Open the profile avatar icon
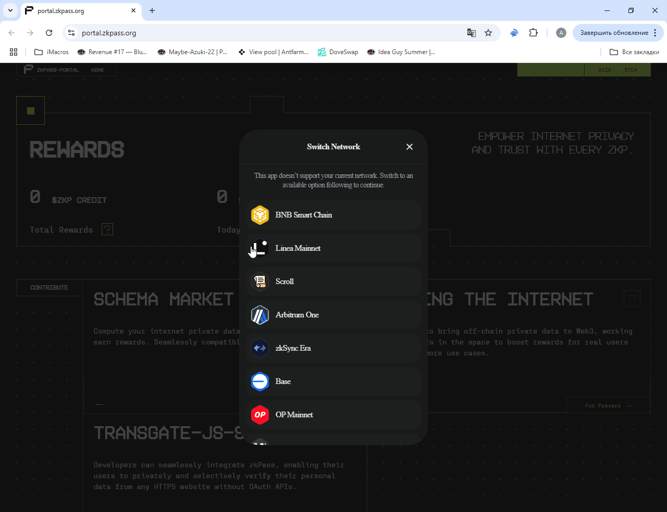The height and width of the screenshot is (512, 667). (x=561, y=33)
